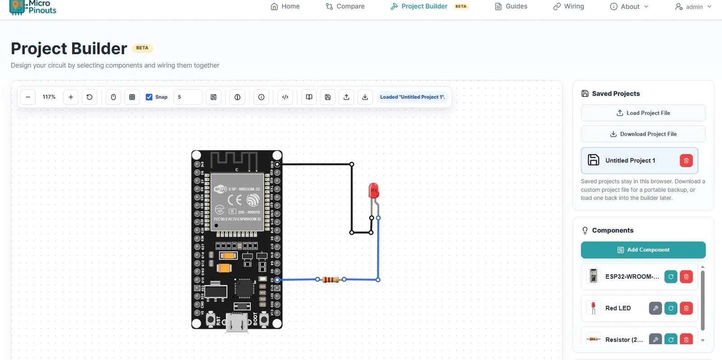722x360 pixels.
Task: Save the project using the floppy disk toolbar icon
Action: [x=328, y=97]
